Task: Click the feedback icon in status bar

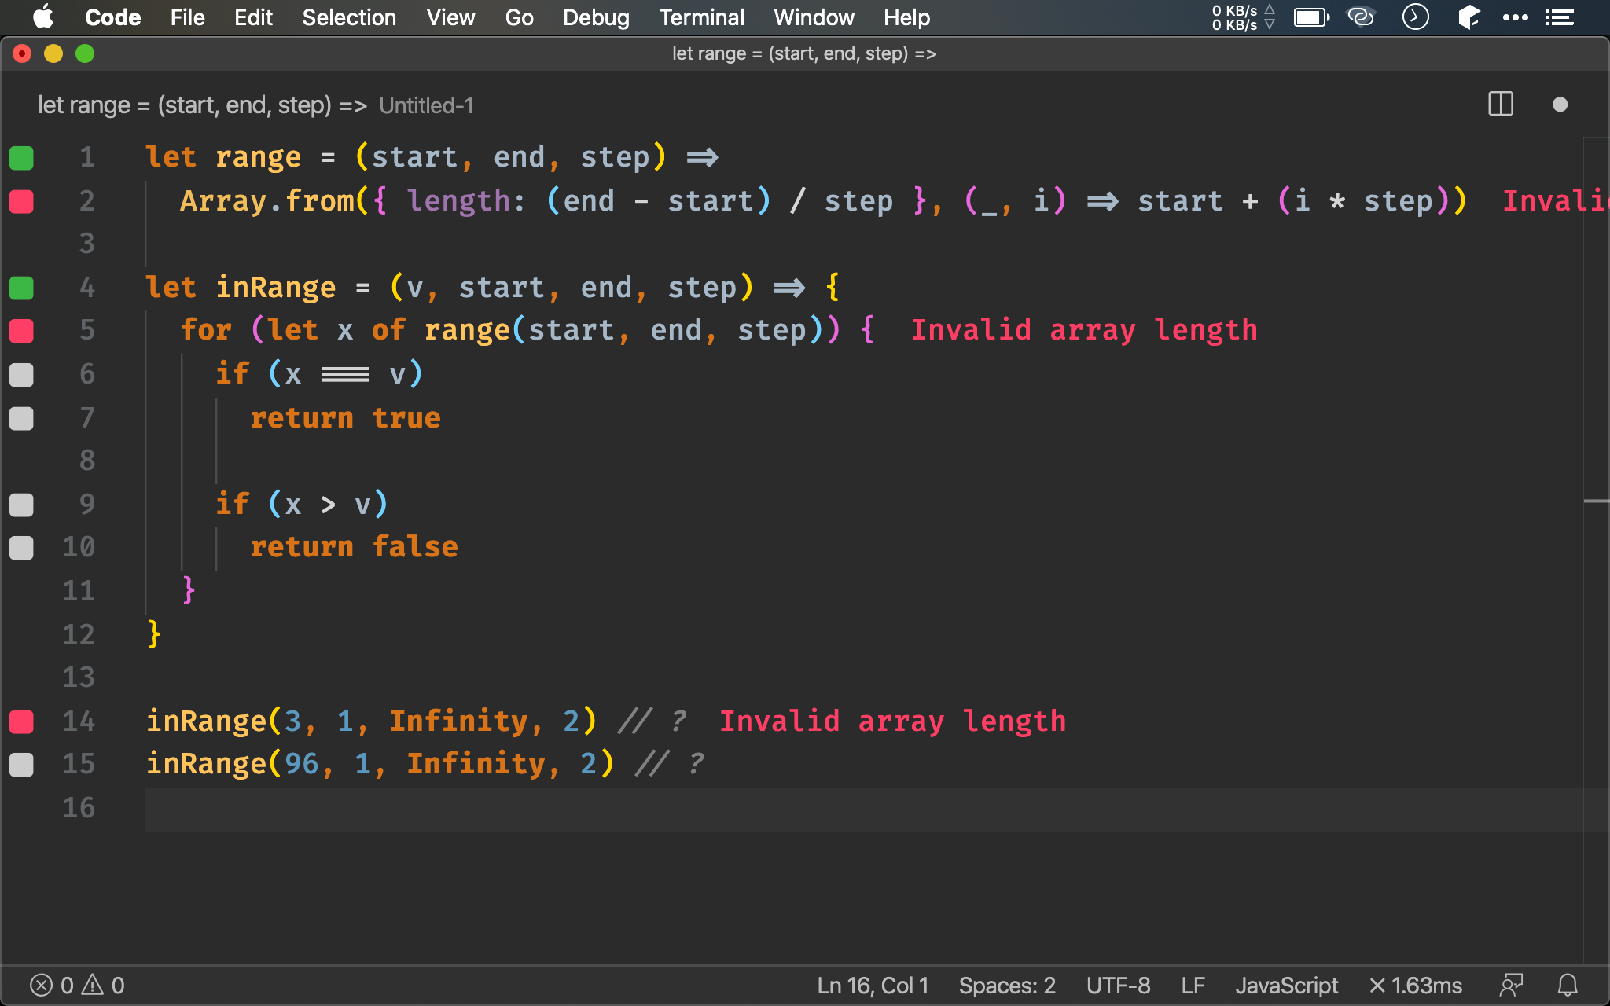Action: click(1511, 985)
